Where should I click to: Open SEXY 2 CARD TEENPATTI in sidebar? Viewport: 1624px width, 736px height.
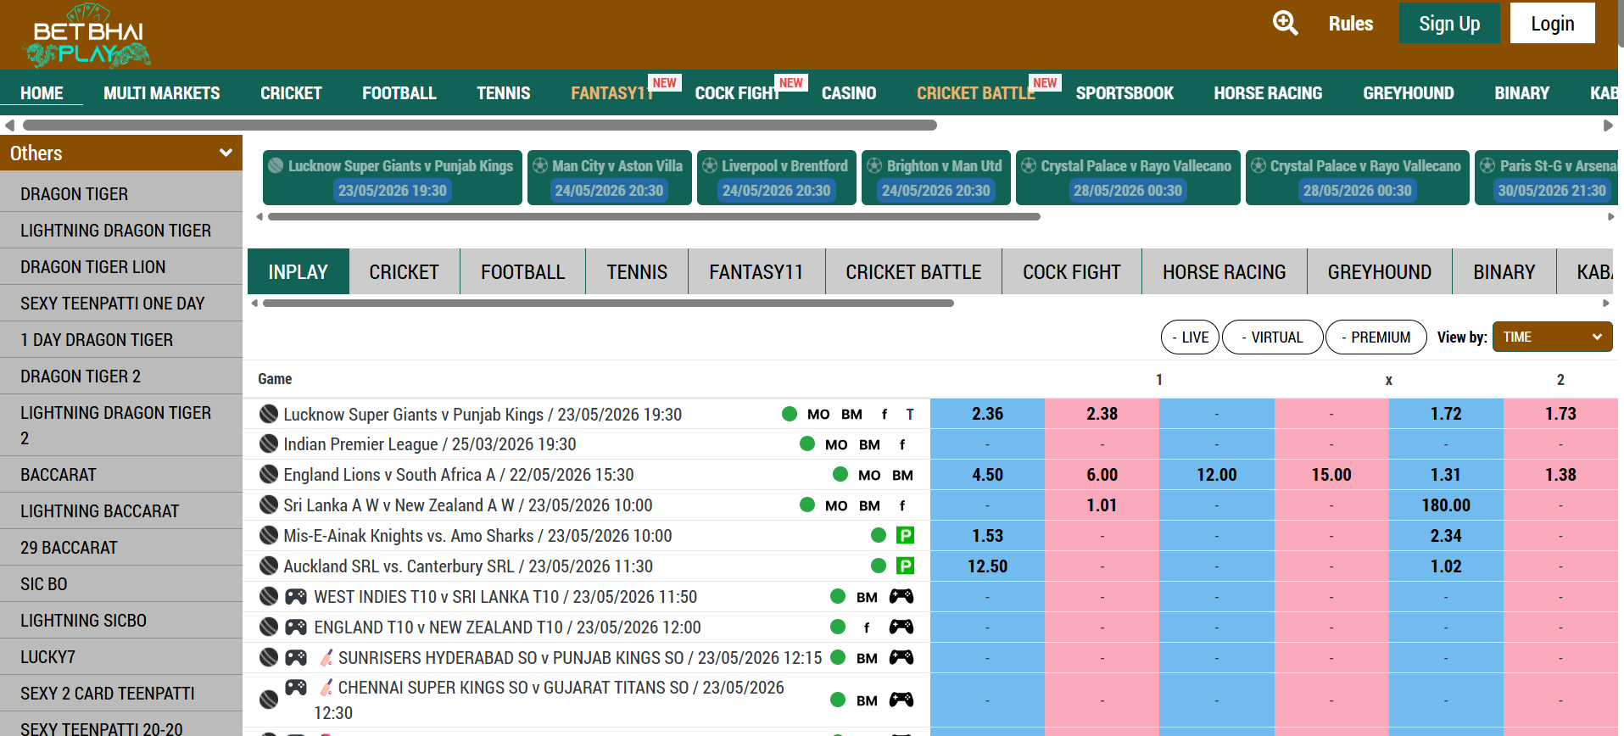coord(121,693)
